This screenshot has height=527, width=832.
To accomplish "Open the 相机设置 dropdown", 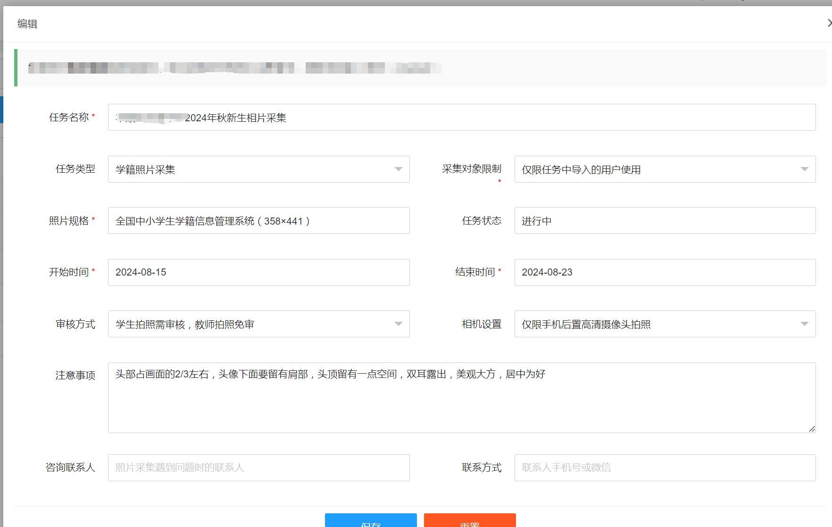I will pyautogui.click(x=665, y=324).
